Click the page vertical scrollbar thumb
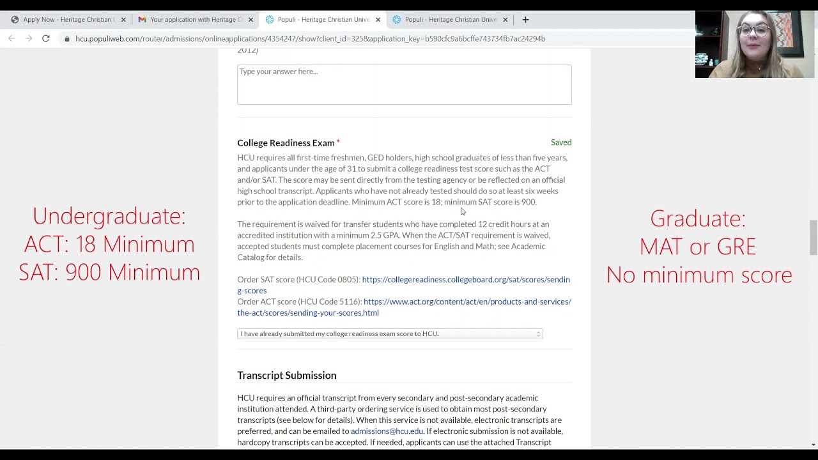 coord(813,238)
